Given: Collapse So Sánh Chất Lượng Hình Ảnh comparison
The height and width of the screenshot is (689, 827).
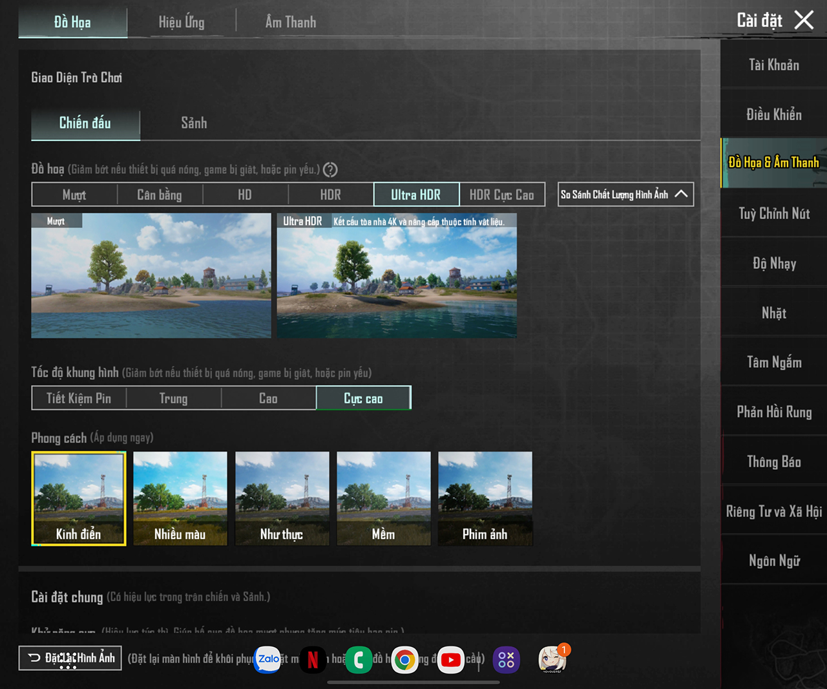Looking at the screenshot, I should pyautogui.click(x=625, y=194).
